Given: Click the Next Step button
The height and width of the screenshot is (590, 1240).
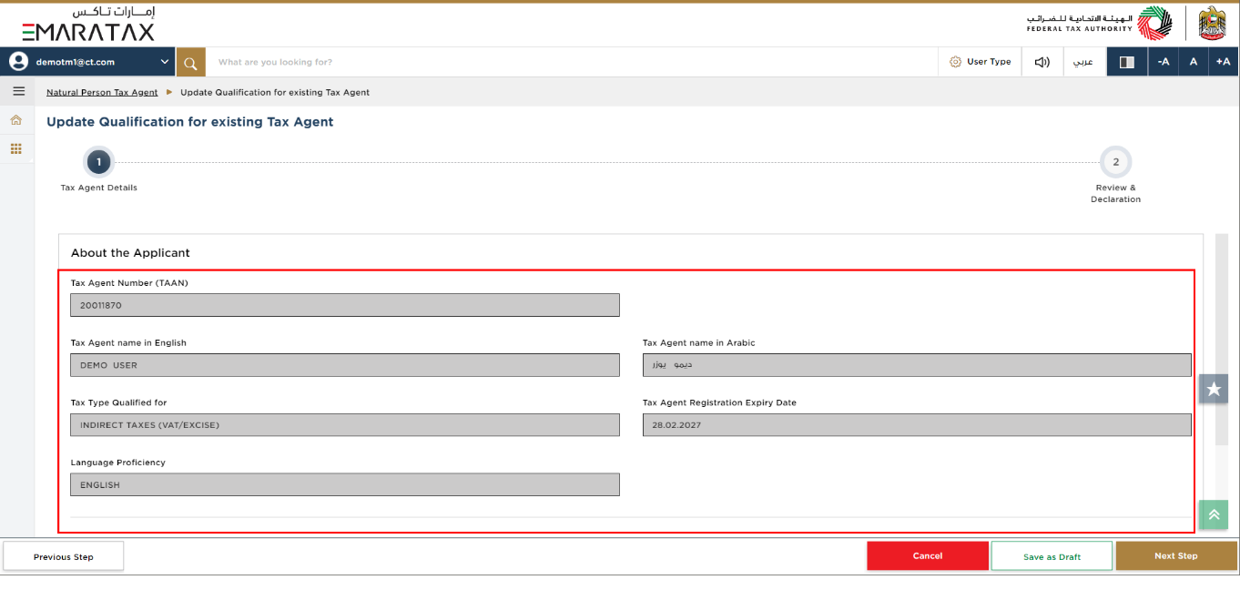Looking at the screenshot, I should pos(1176,555).
